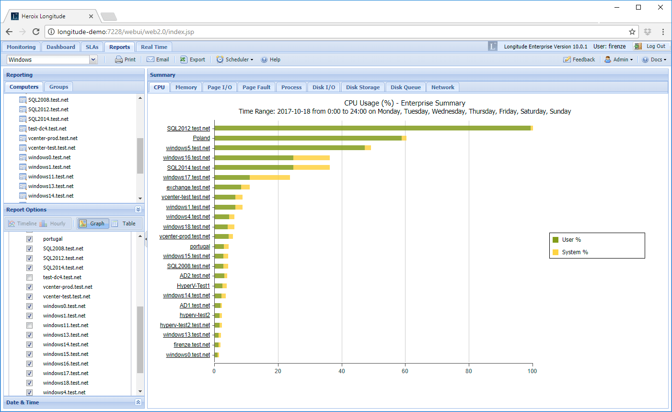Select the Groups tab in Reporting

point(59,87)
